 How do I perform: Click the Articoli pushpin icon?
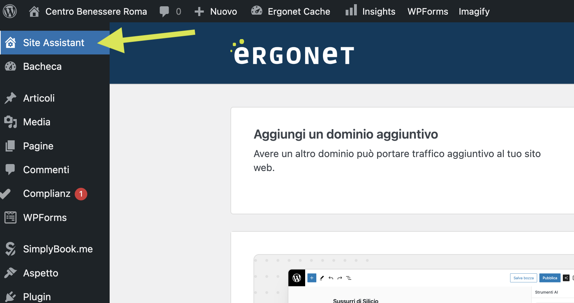(10, 98)
